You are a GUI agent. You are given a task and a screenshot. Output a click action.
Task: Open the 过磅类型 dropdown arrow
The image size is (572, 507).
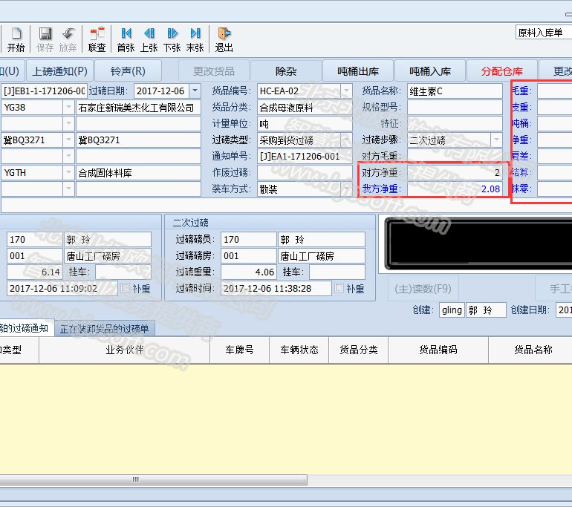347,140
